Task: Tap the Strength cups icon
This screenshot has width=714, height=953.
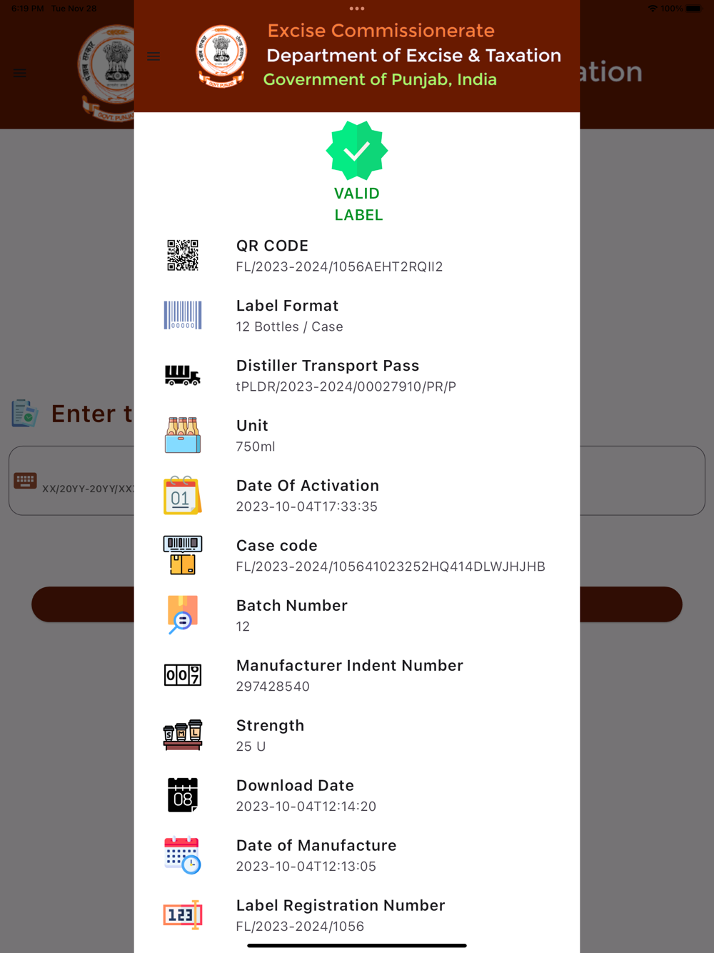Action: (183, 735)
